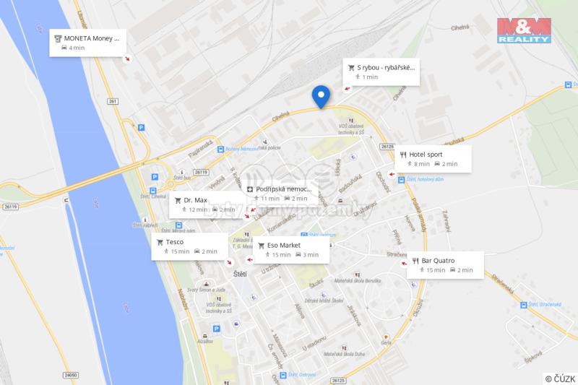This screenshot has width=578, height=385.
Task: Open the Dr. Max pharmacy card
Action: [207, 204]
